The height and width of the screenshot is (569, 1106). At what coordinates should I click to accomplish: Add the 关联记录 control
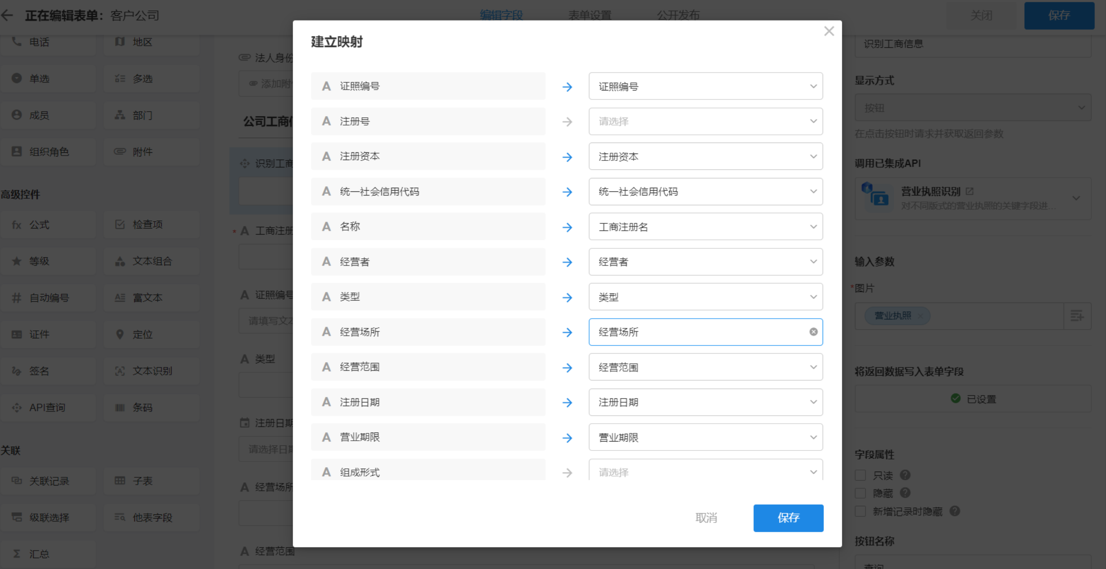coord(48,481)
